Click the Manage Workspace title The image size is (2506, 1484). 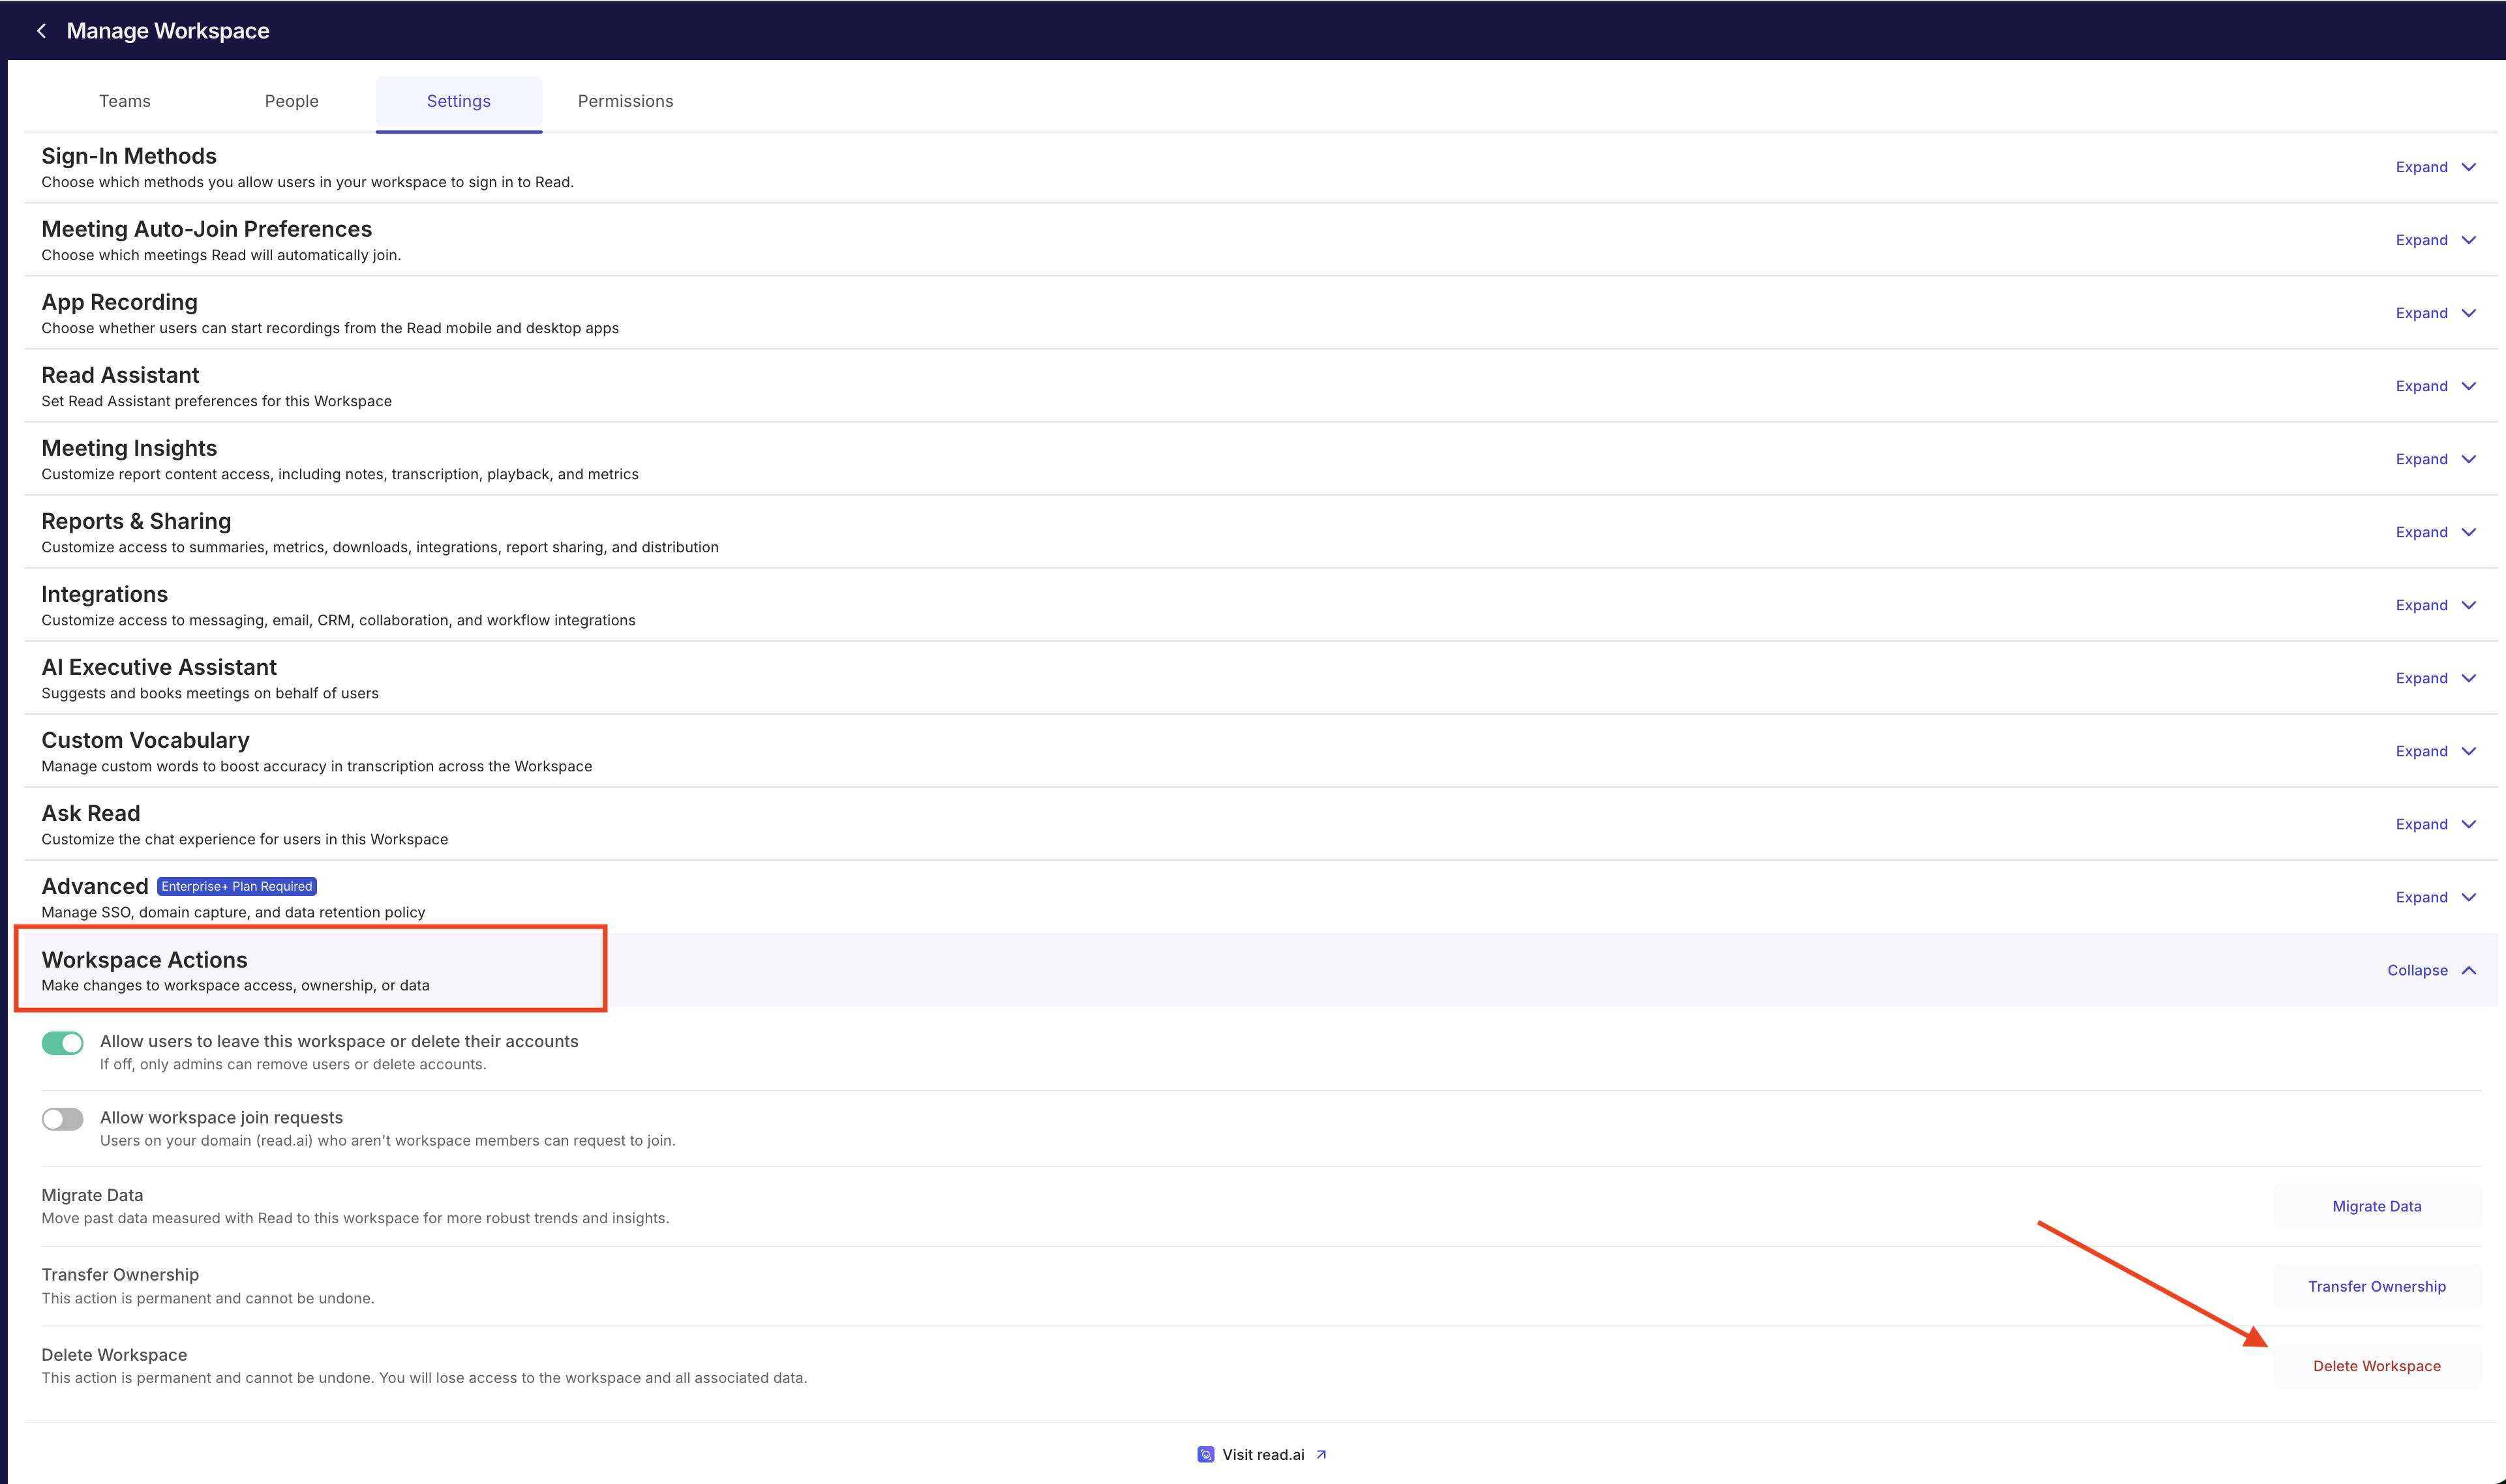point(168,31)
